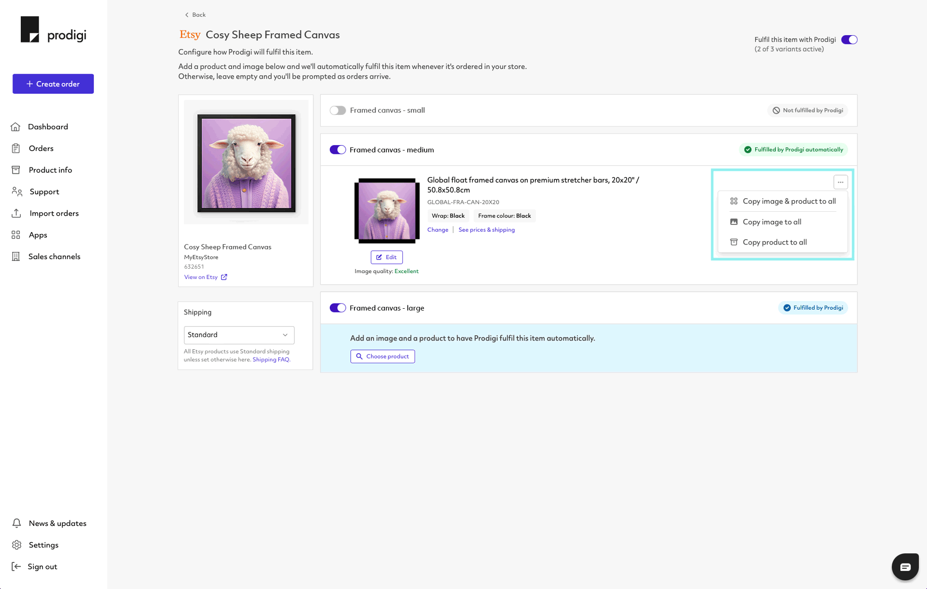Viewport: 927px width, 589px height.
Task: Toggle the 'Framed canvas - large' fulfillment switch
Action: pos(337,308)
